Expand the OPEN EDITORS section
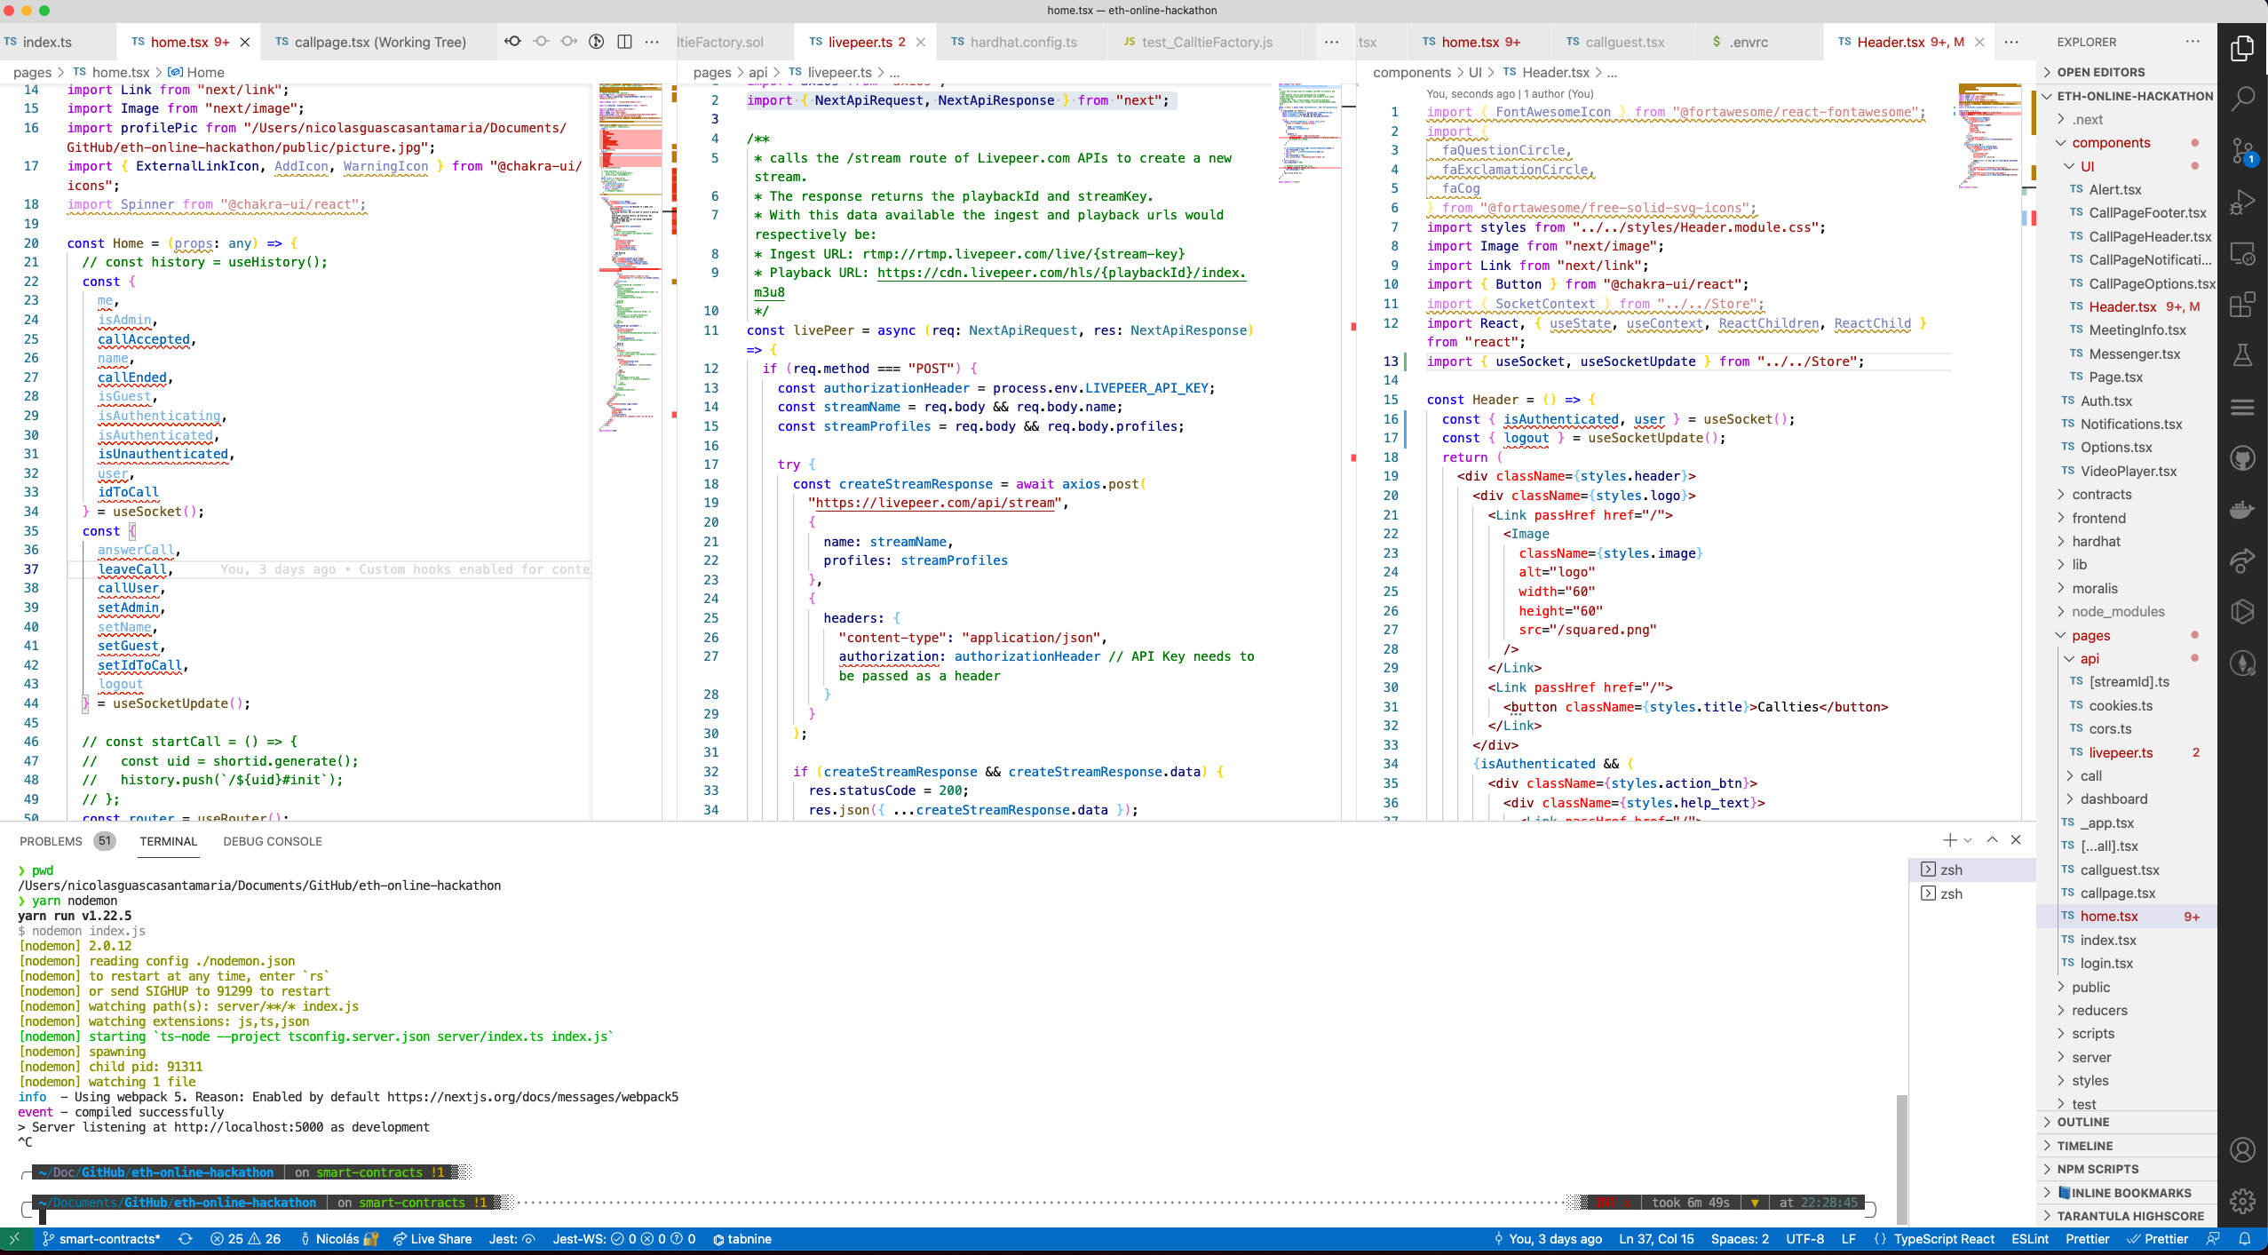 point(2126,72)
